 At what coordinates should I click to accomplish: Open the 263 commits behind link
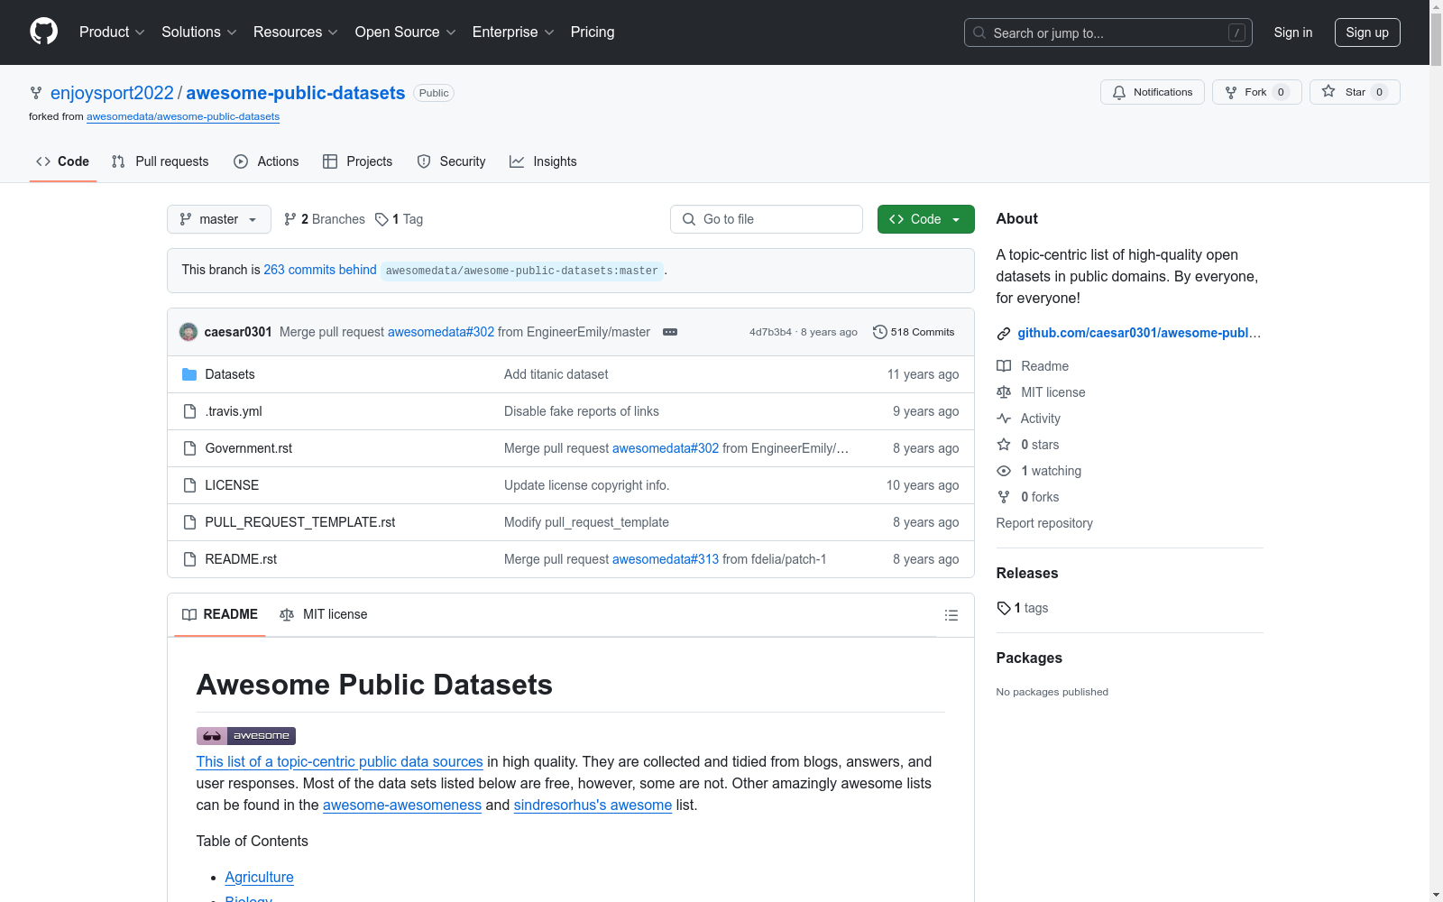click(x=320, y=270)
